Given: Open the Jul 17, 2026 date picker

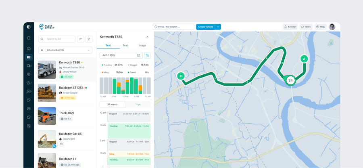Looking at the screenshot, I should point(121,55).
